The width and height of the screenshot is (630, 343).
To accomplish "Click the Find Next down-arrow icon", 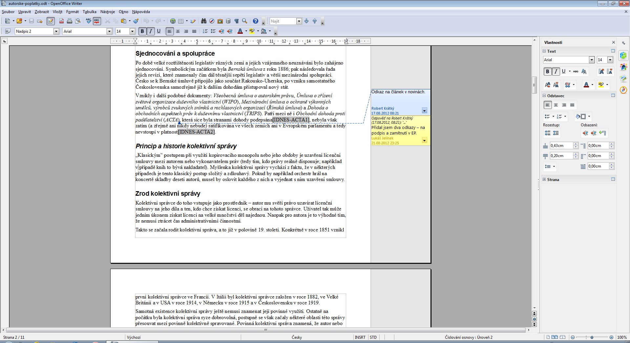I will tap(306, 21).
